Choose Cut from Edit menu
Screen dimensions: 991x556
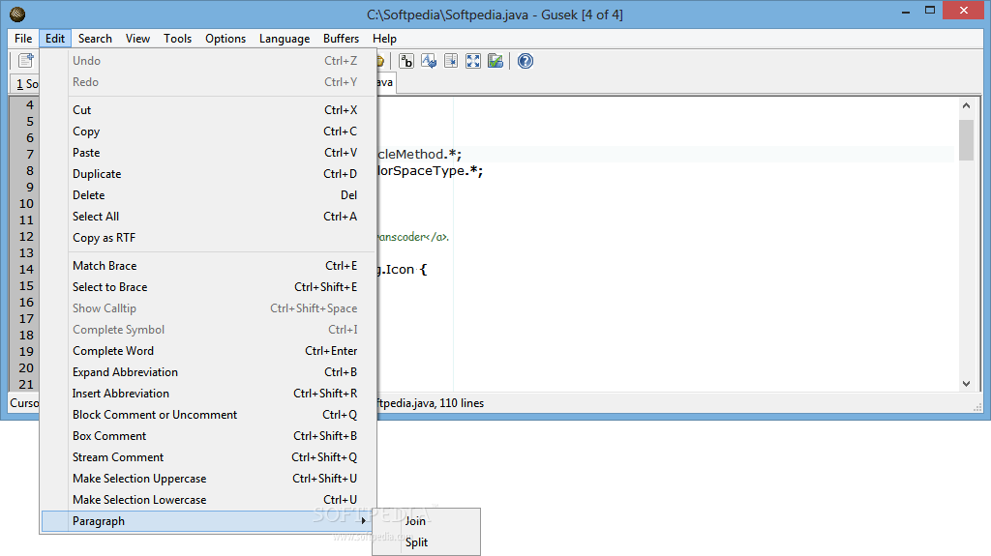[x=209, y=110]
